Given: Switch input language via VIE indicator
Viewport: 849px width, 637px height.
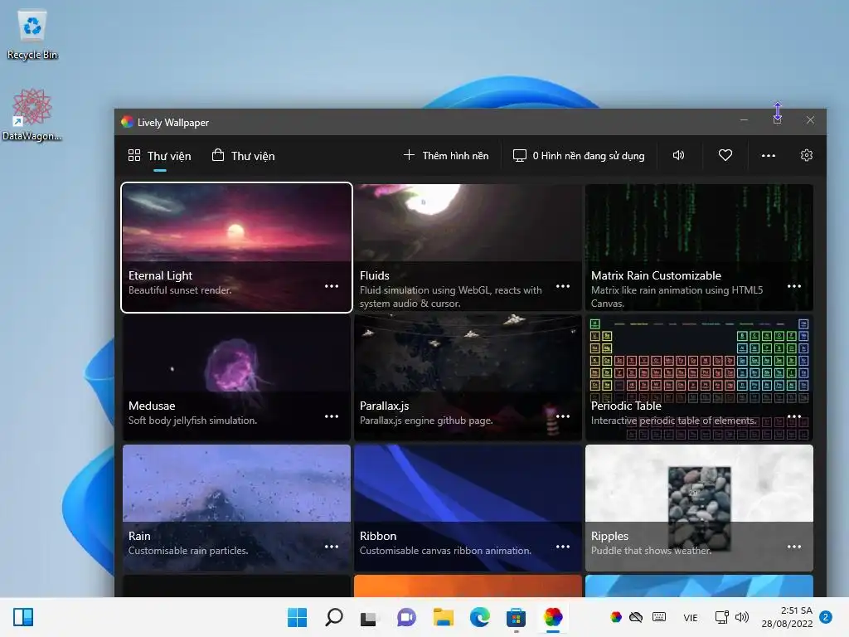Looking at the screenshot, I should click(x=691, y=617).
